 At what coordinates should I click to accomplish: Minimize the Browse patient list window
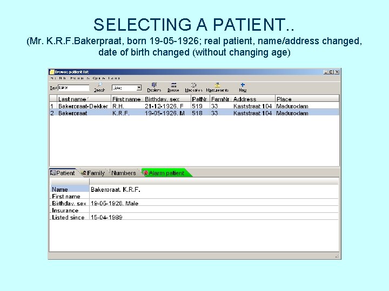click(x=326, y=72)
